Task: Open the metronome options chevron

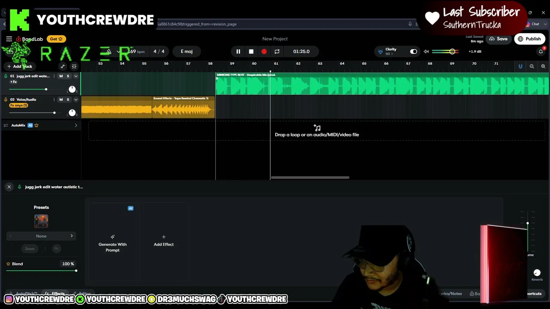Action: pyautogui.click(x=118, y=51)
